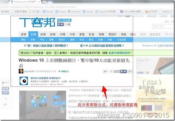The width and height of the screenshot is (175, 121).
Task: Open the 評測 navigation tab
Action: coord(43,34)
